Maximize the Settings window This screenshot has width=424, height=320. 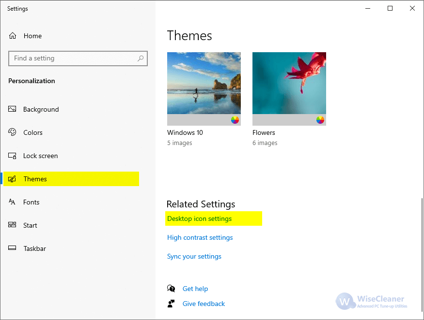pyautogui.click(x=390, y=8)
